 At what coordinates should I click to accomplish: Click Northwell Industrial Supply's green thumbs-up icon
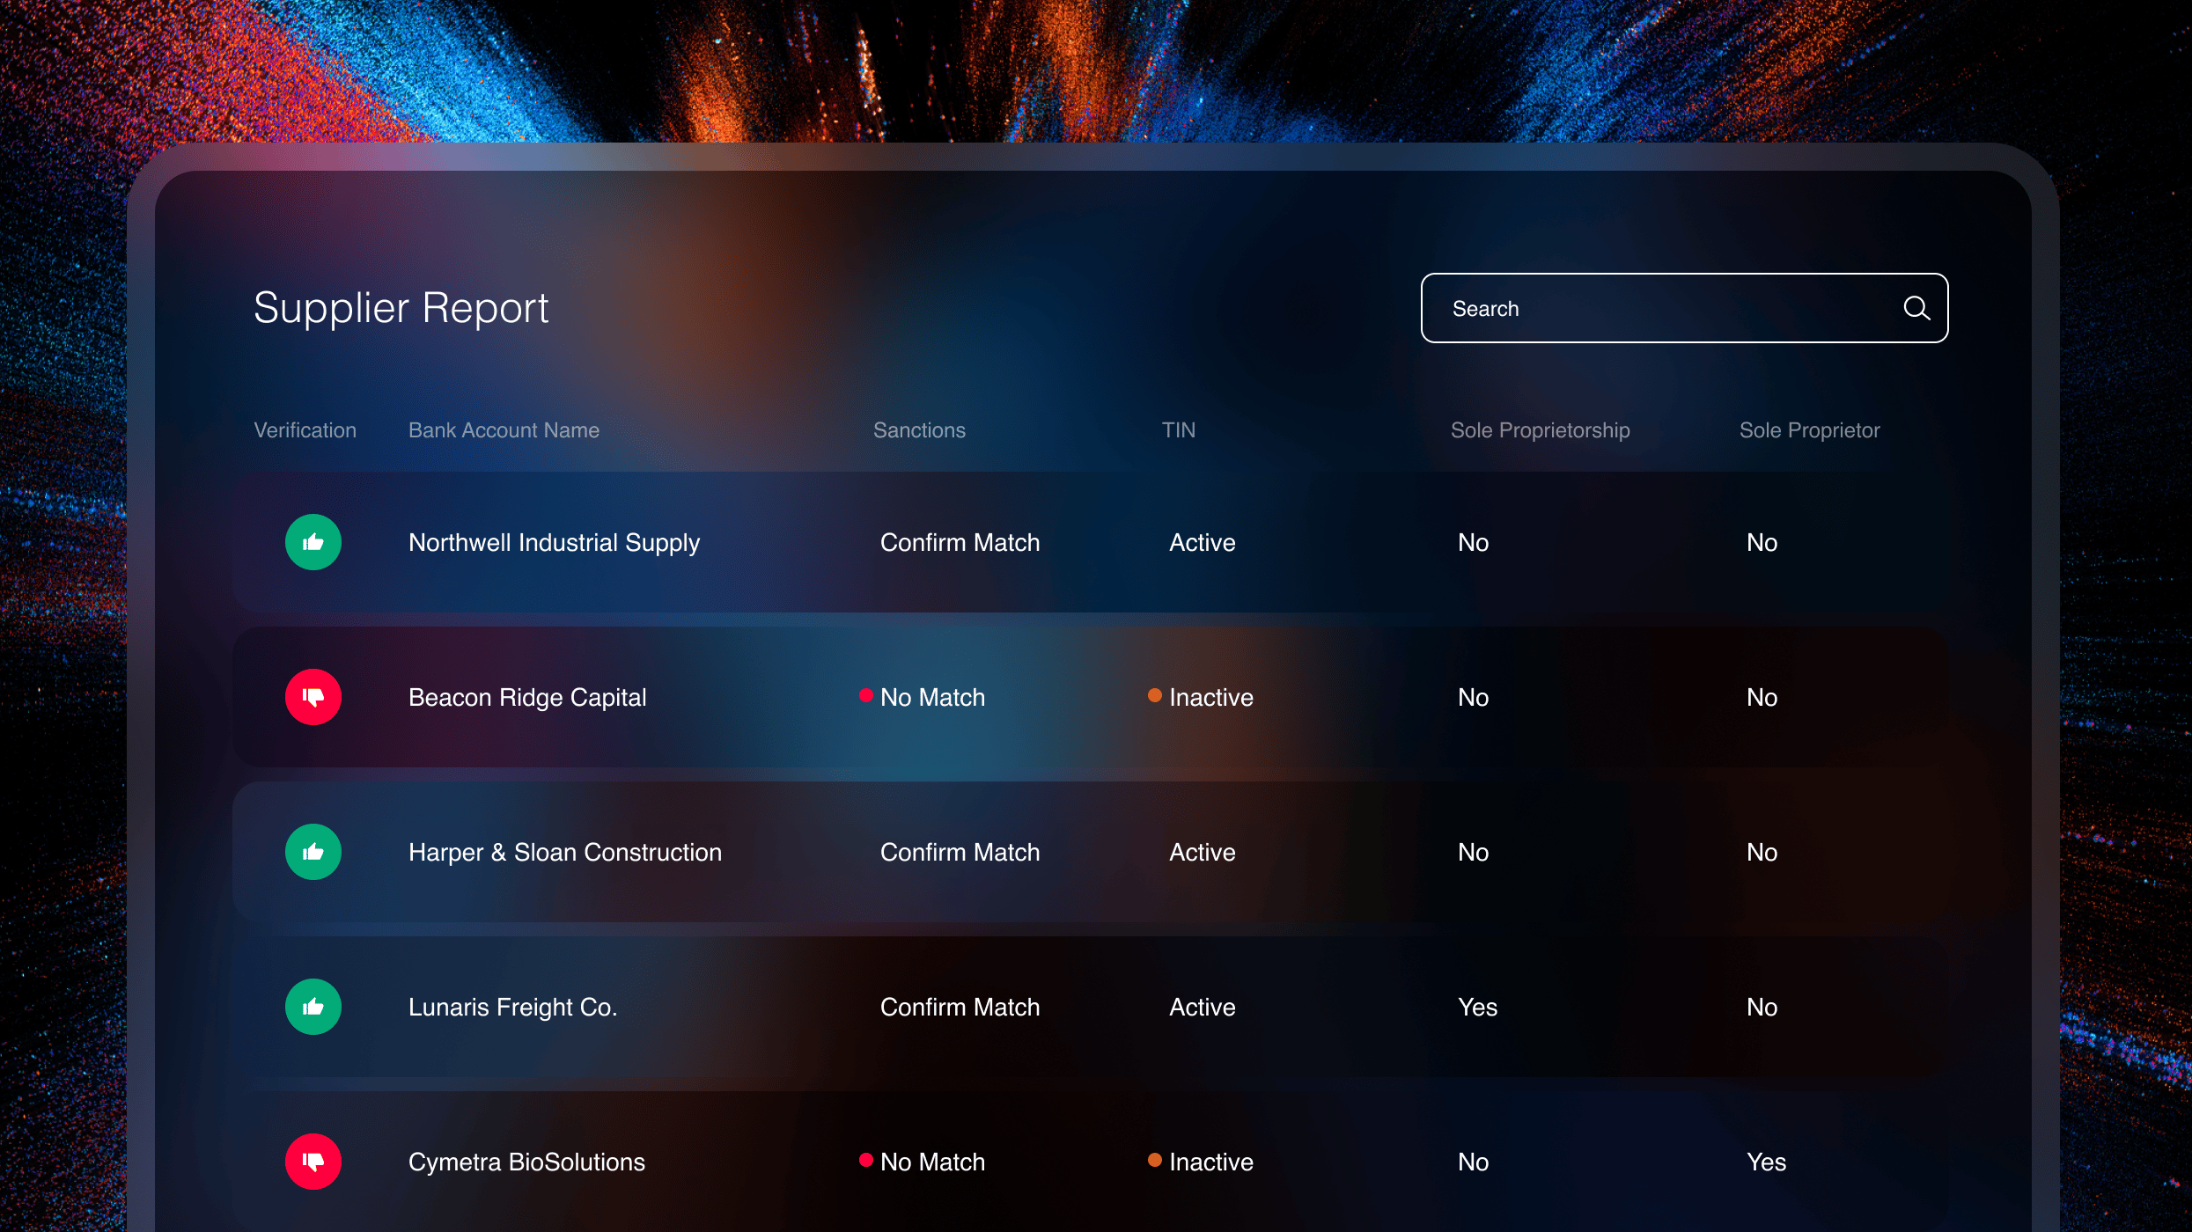click(x=313, y=542)
